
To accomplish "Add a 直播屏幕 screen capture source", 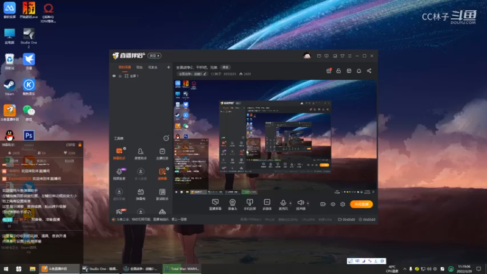I will coord(215,205).
